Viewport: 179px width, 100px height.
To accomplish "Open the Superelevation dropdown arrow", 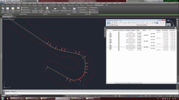I will (x=55, y=12).
